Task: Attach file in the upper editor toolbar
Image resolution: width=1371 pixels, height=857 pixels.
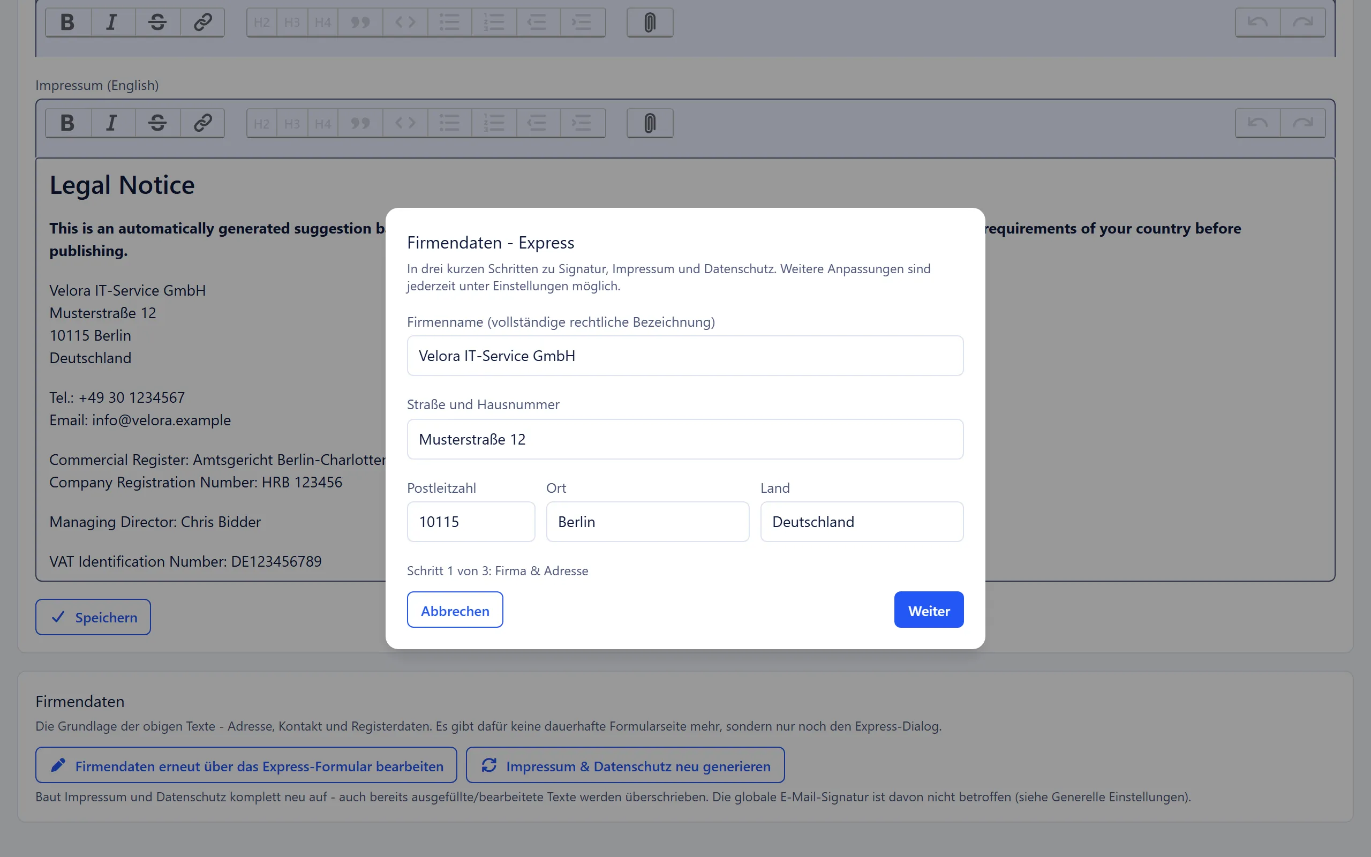Action: (650, 22)
